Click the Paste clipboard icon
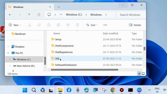This screenshot has width=167, height=94. click(49, 25)
